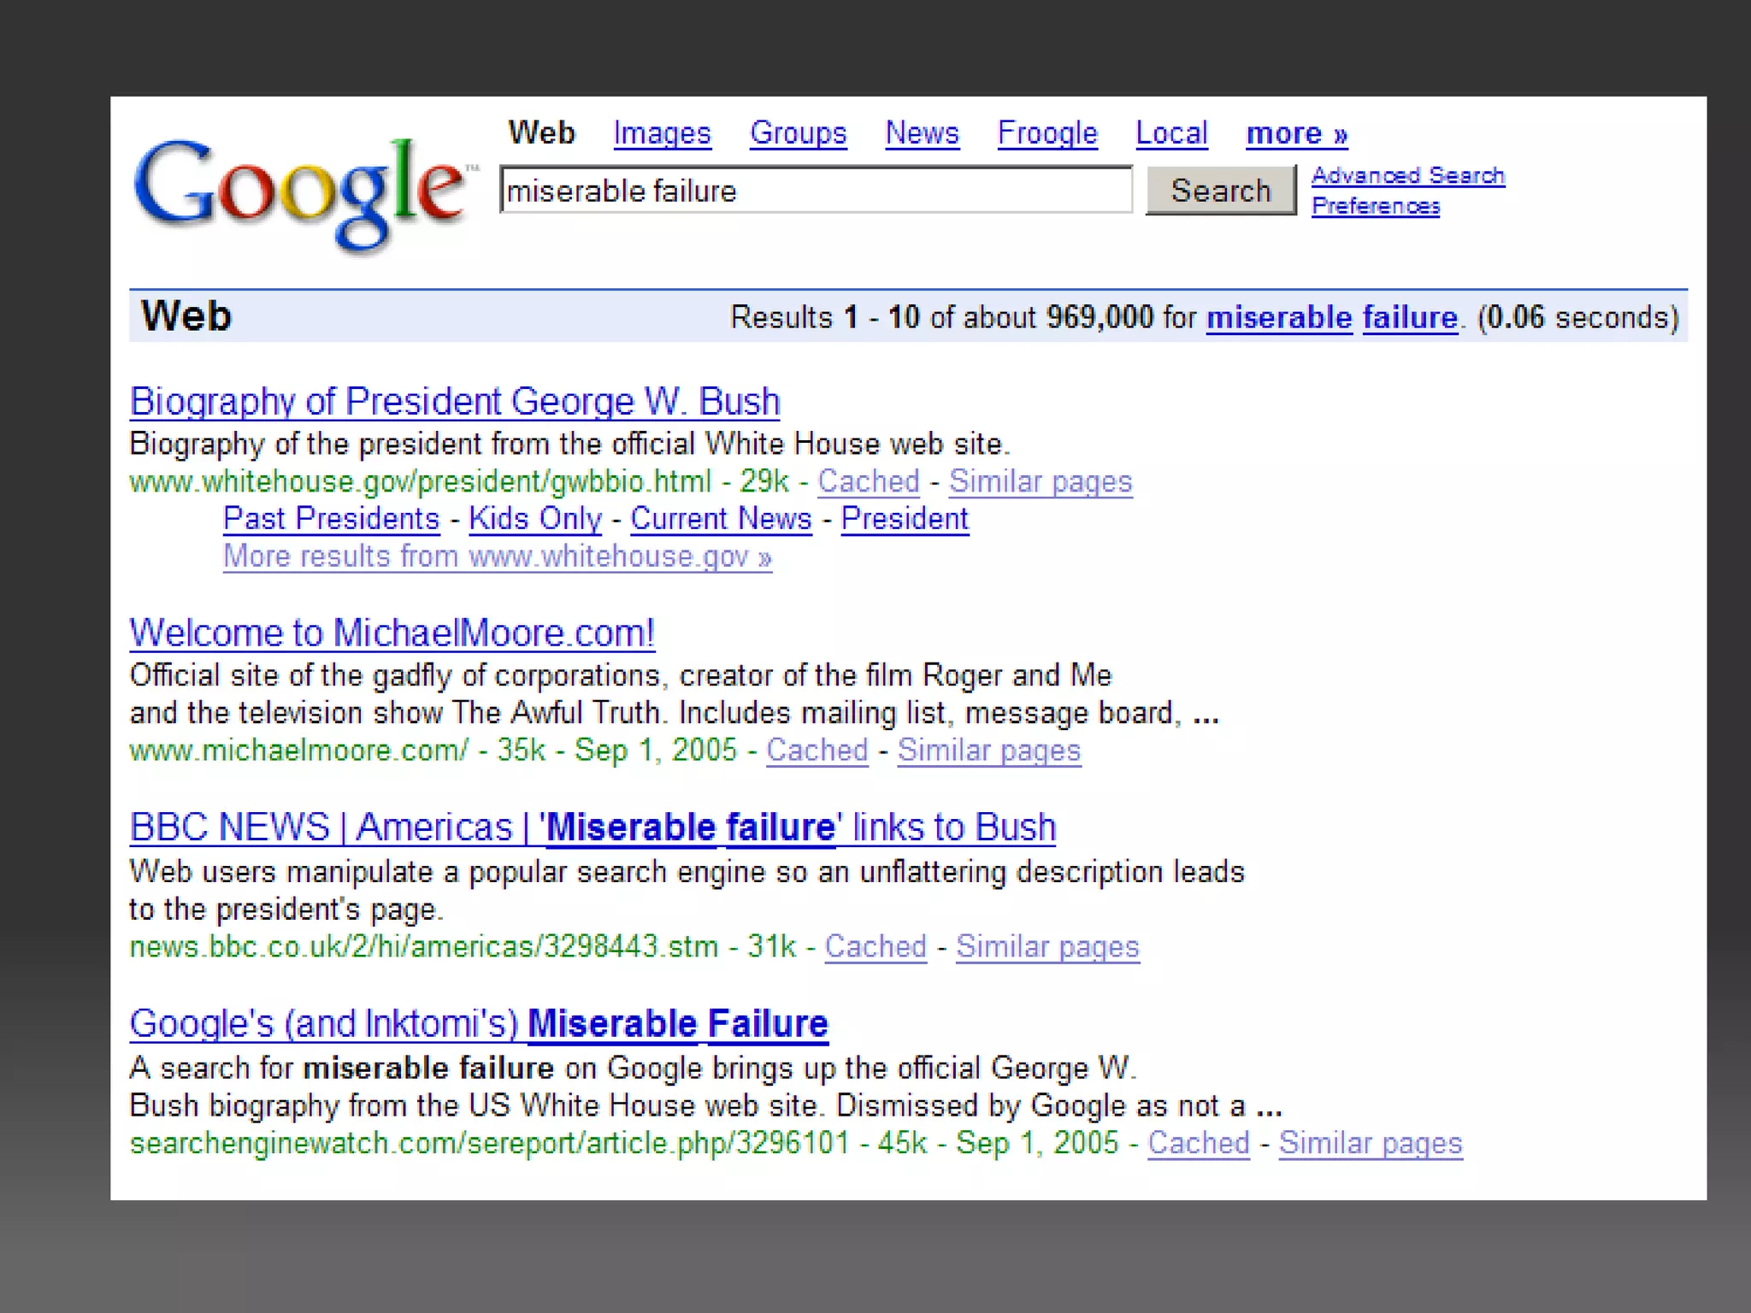This screenshot has width=1751, height=1313.
Task: Open the BBC NEWS 'Miserable failure' result
Action: coord(593,827)
